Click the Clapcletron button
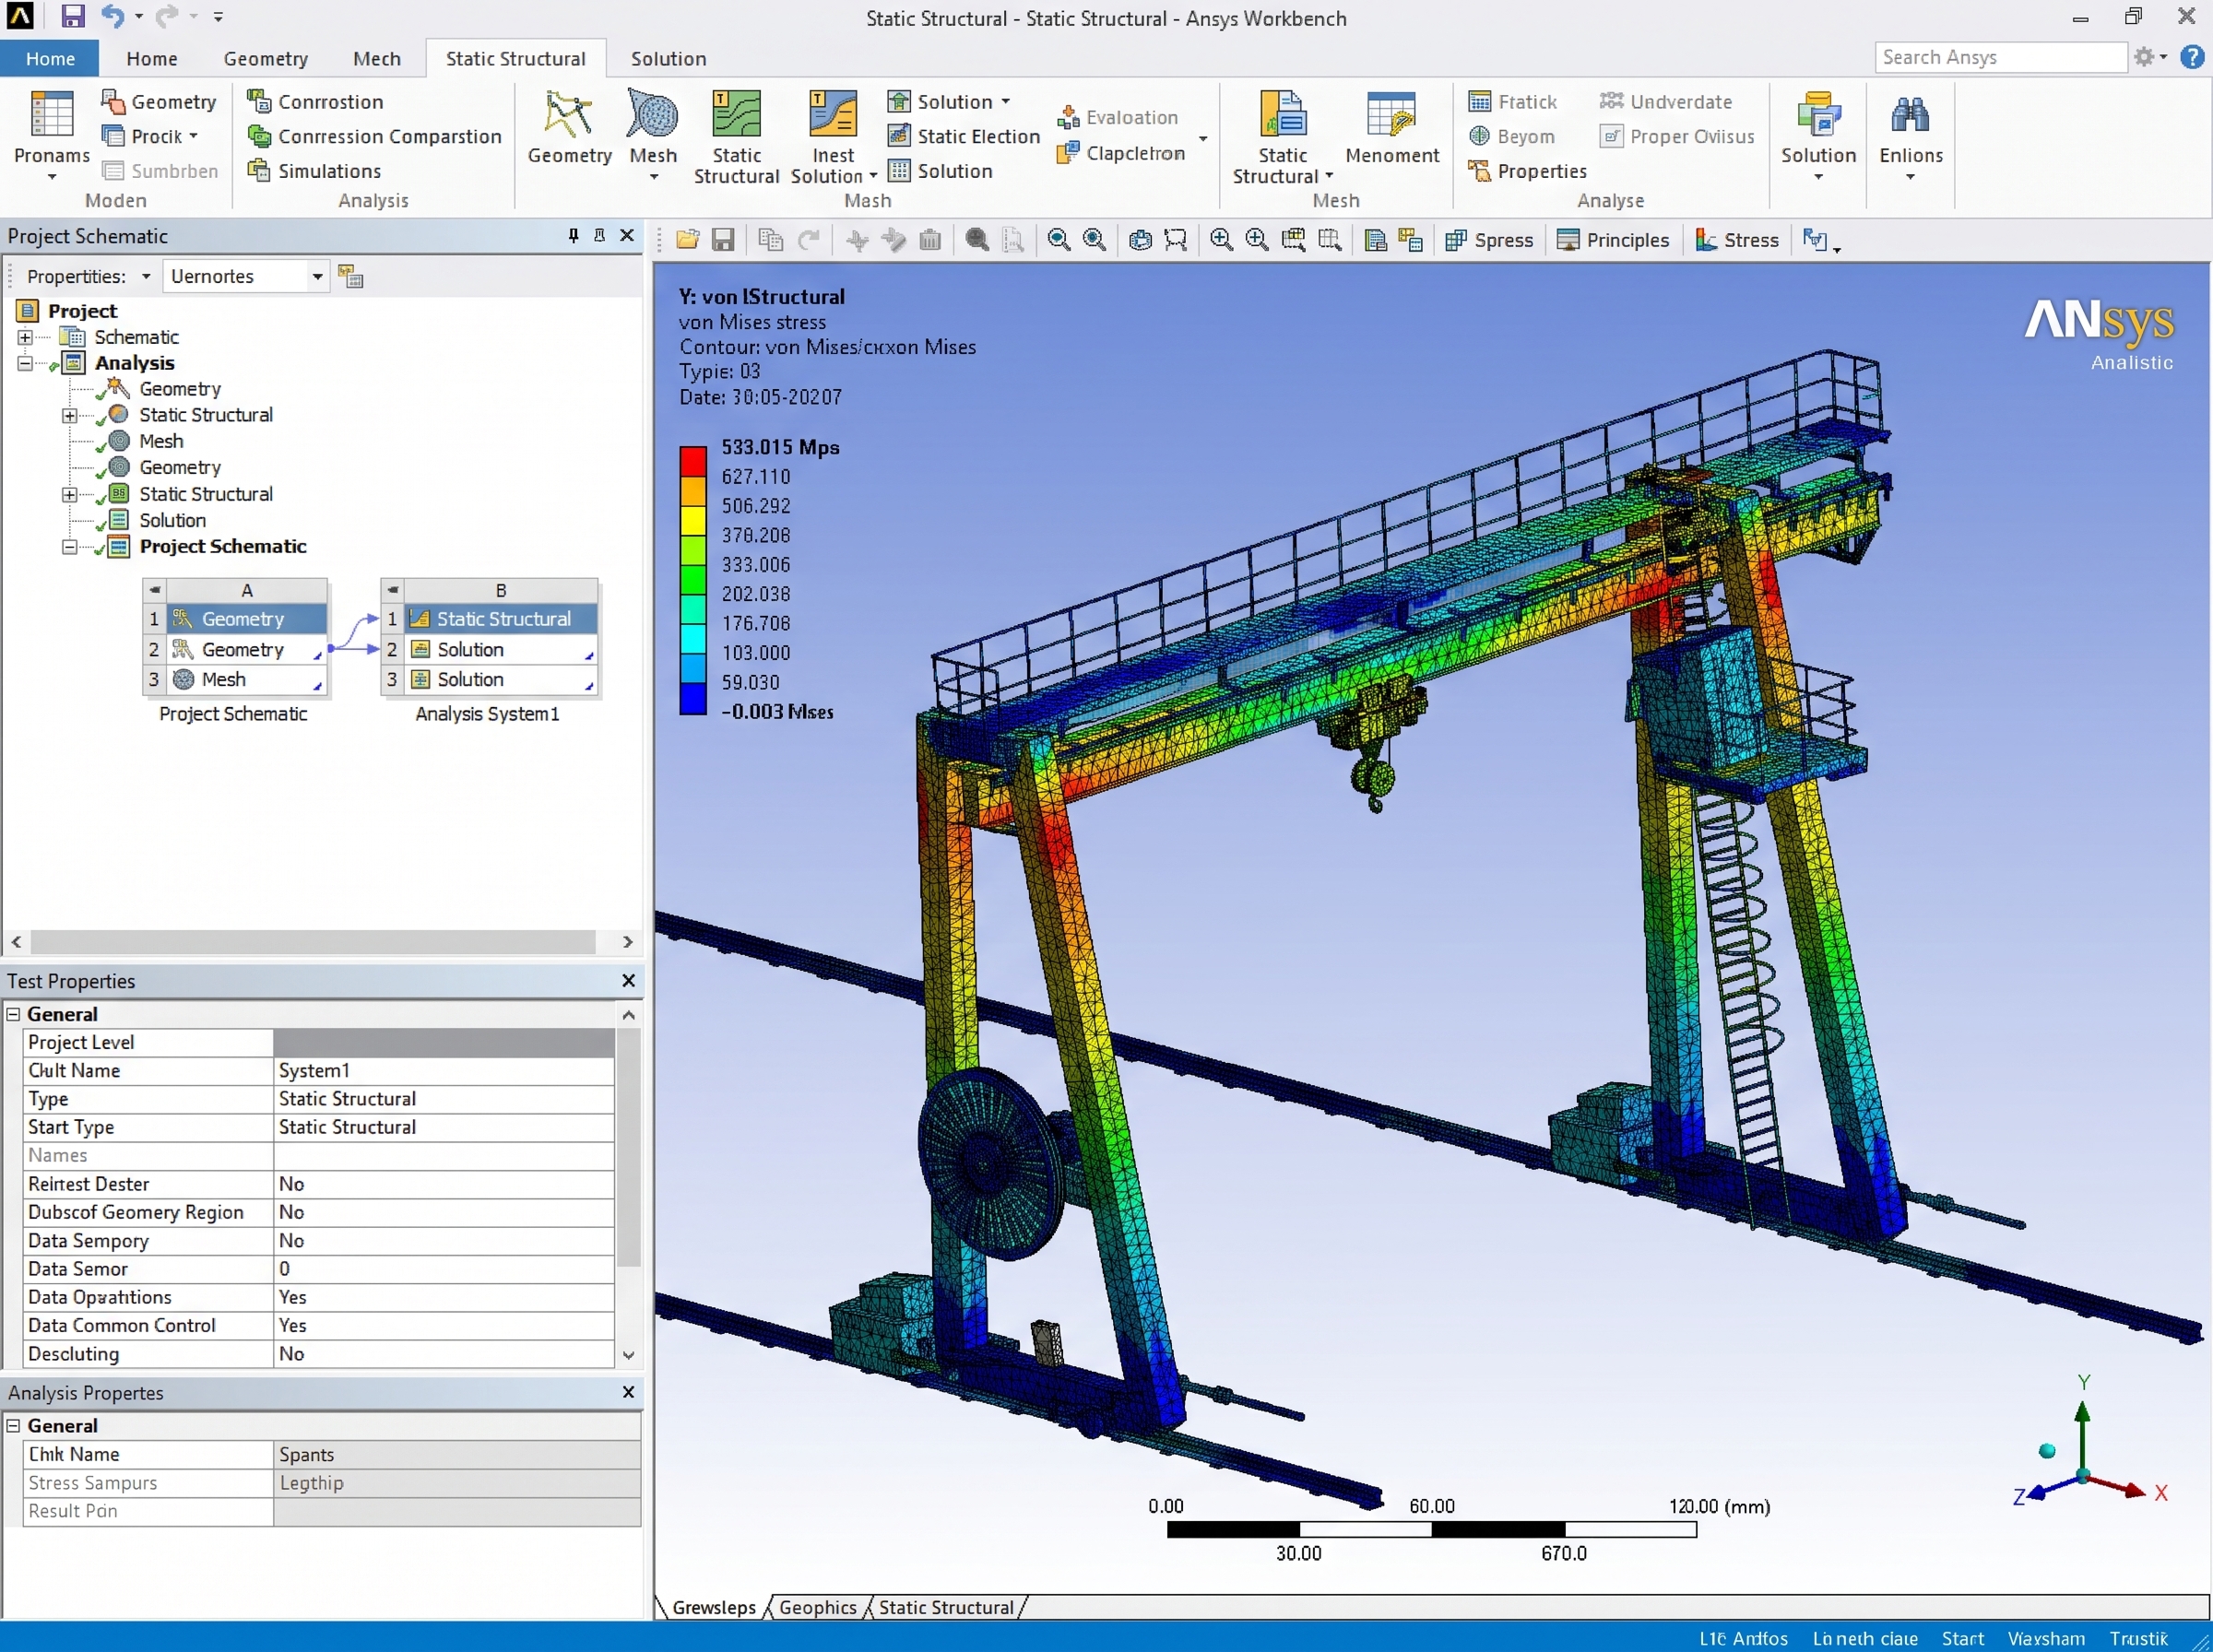This screenshot has width=2213, height=1652. 1121,153
